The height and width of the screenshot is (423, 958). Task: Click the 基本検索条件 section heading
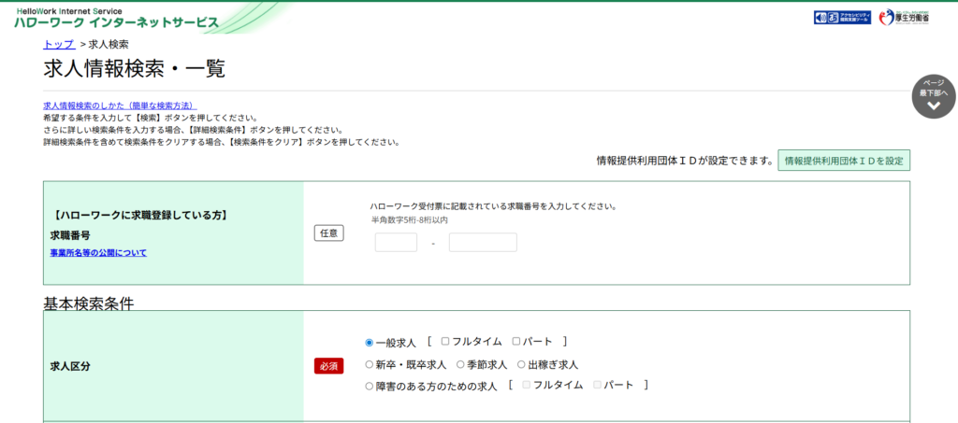tap(89, 303)
